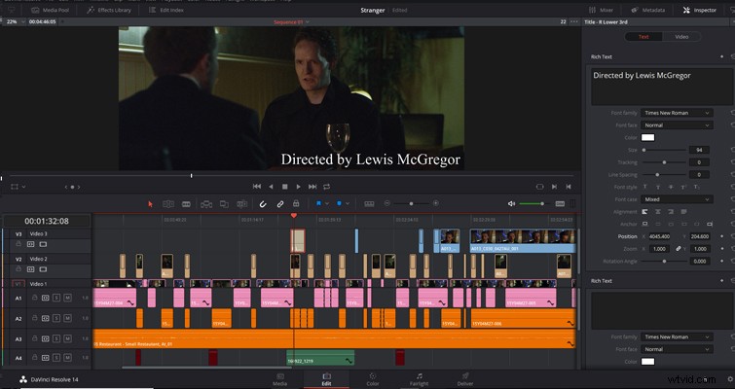
Task: Click the timeline zoom in plus icon
Action: click(436, 203)
